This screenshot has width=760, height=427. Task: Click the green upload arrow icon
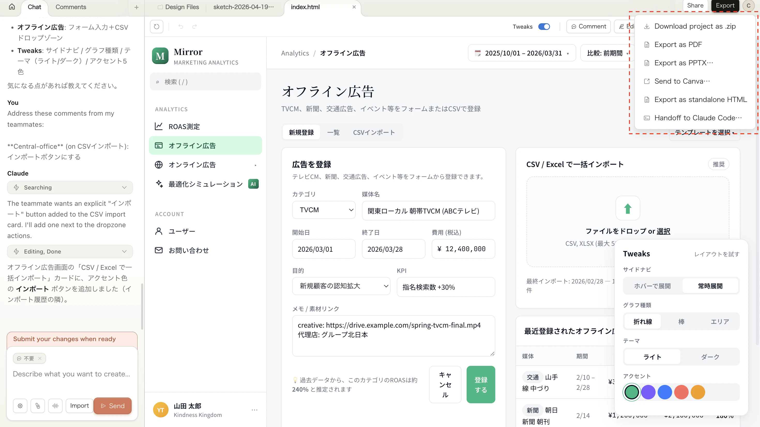(628, 208)
